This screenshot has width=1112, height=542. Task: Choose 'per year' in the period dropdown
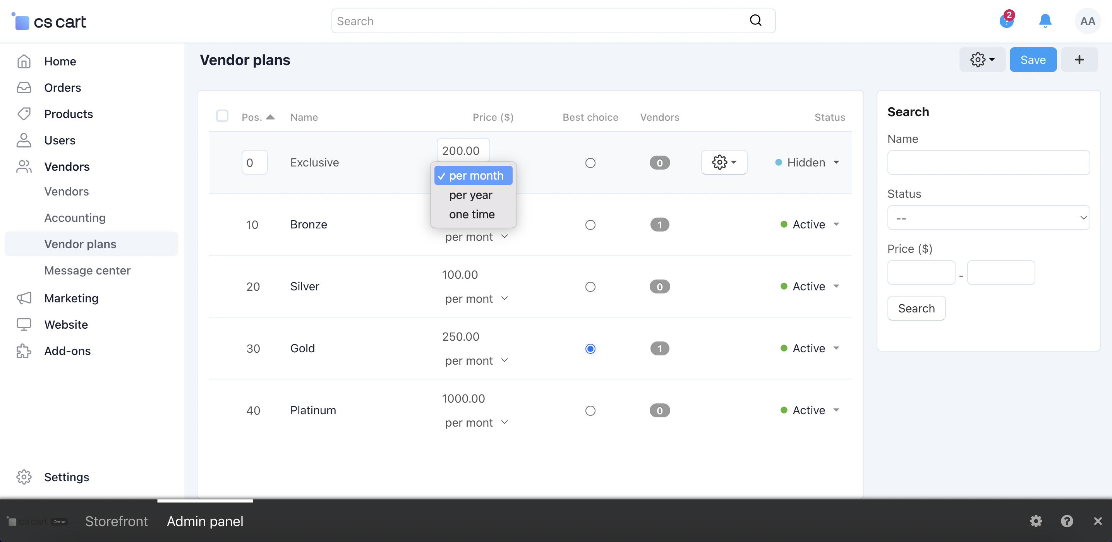pos(470,195)
